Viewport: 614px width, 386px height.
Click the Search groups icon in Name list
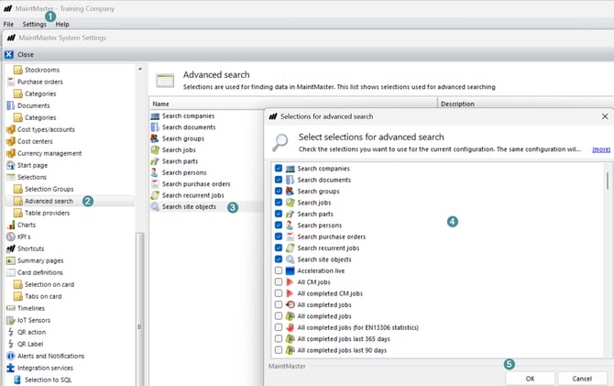point(155,138)
